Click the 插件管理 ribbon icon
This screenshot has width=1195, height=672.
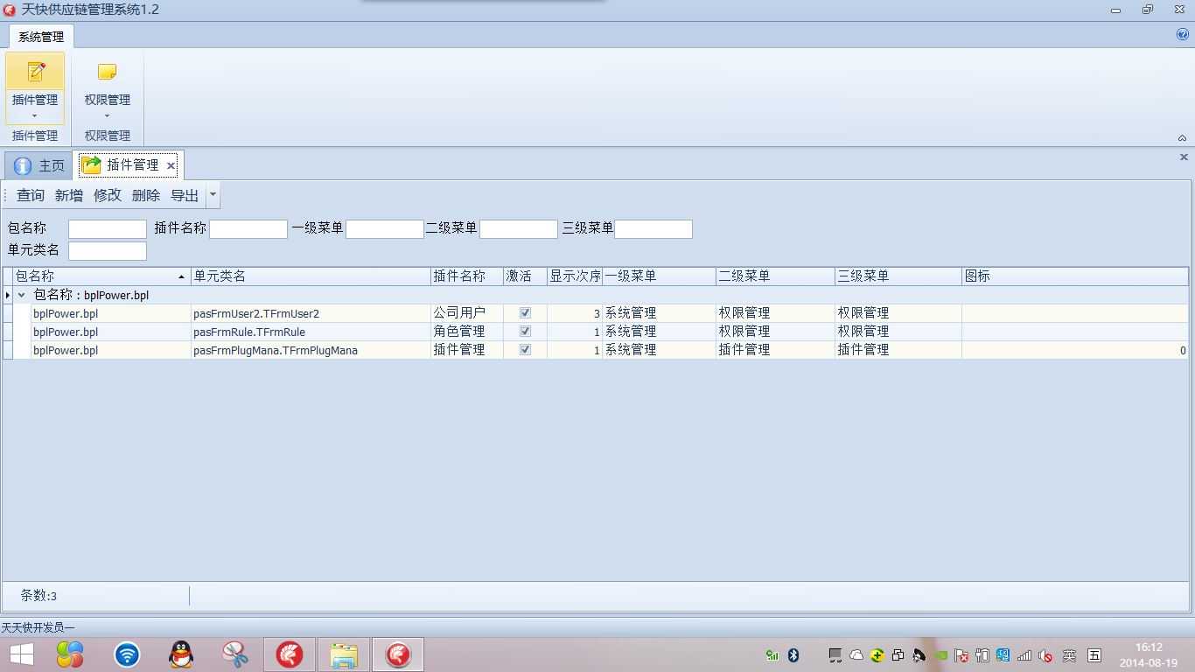36,72
